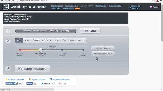Click the Online Audio Converter logo icon
This screenshot has height=91, width=163.
click(x=6, y=7)
